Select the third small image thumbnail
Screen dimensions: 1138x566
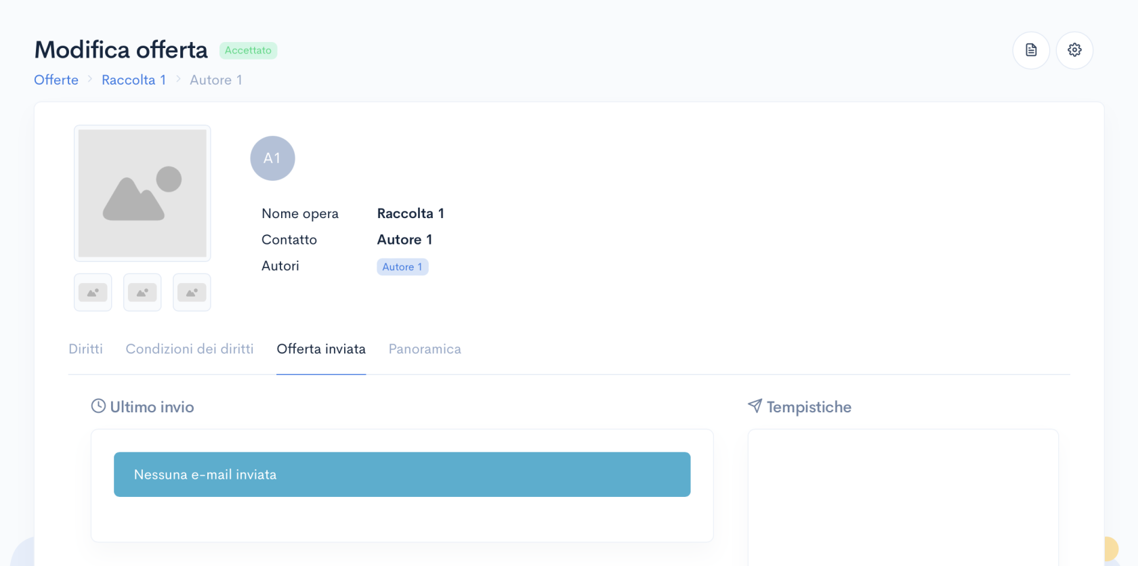pos(192,292)
